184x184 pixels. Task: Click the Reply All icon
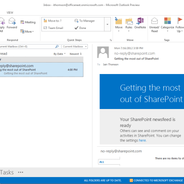2,24
